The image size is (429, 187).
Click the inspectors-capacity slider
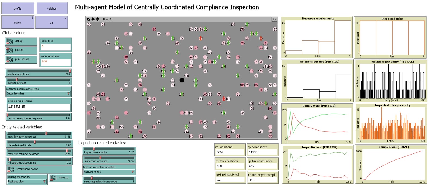[109, 151]
